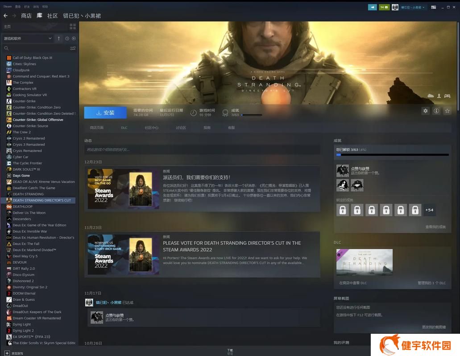This screenshot has width=460, height=356.
Task: Click the last locked achievement padlock
Action: point(415,210)
